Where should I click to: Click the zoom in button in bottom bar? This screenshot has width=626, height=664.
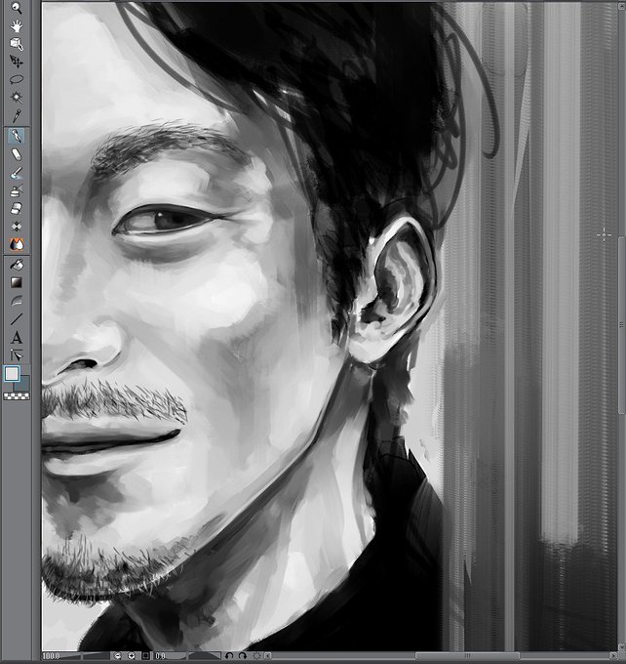(132, 656)
